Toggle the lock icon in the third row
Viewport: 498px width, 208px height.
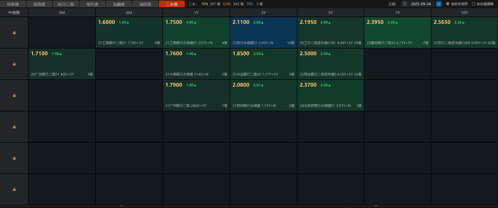[x=14, y=95]
